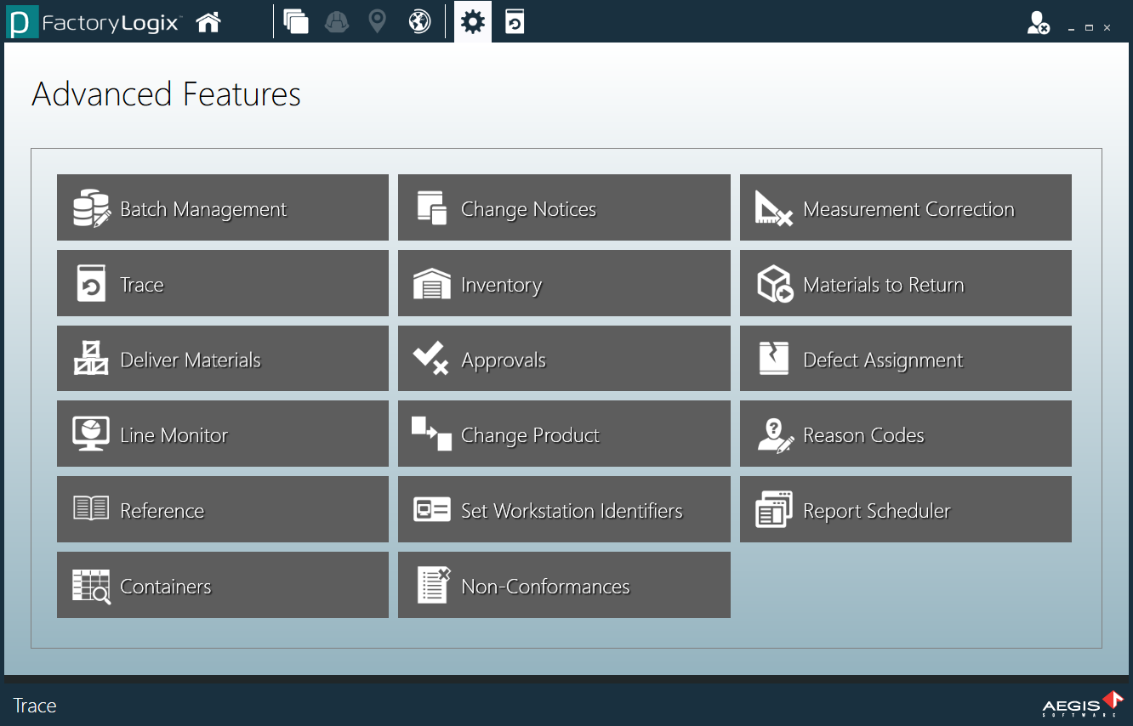Open the Approvals feature

click(x=563, y=358)
